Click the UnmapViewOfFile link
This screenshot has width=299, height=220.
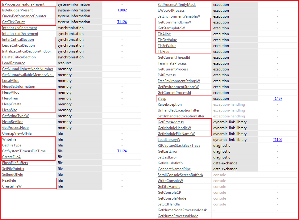tap(17, 133)
